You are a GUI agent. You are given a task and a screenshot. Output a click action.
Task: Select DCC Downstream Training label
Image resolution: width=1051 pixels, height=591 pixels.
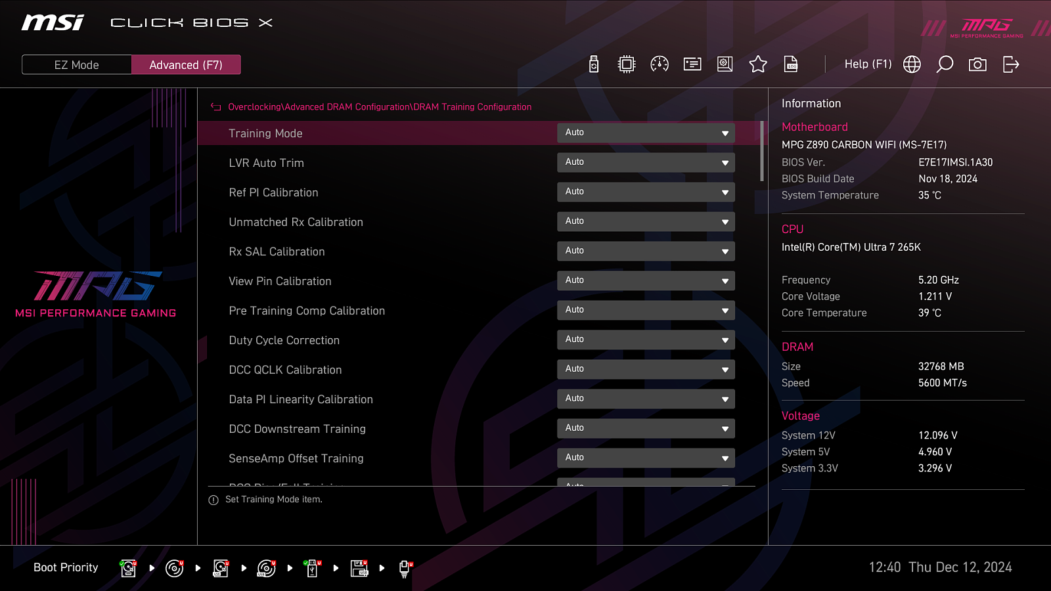tap(297, 429)
